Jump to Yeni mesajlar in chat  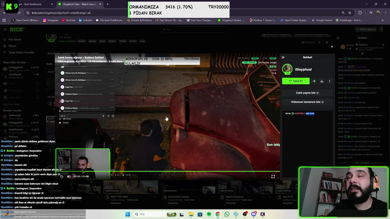[362, 163]
